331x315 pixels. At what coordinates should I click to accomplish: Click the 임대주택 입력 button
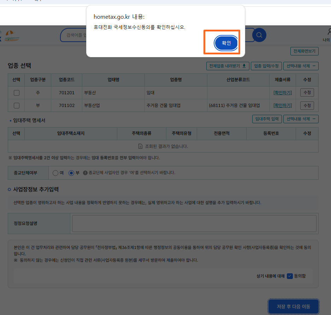pos(267,119)
